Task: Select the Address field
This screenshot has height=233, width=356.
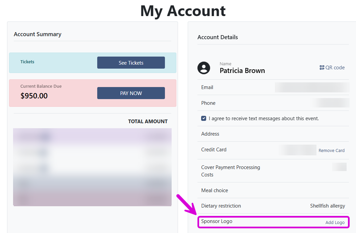Action: coord(210,134)
